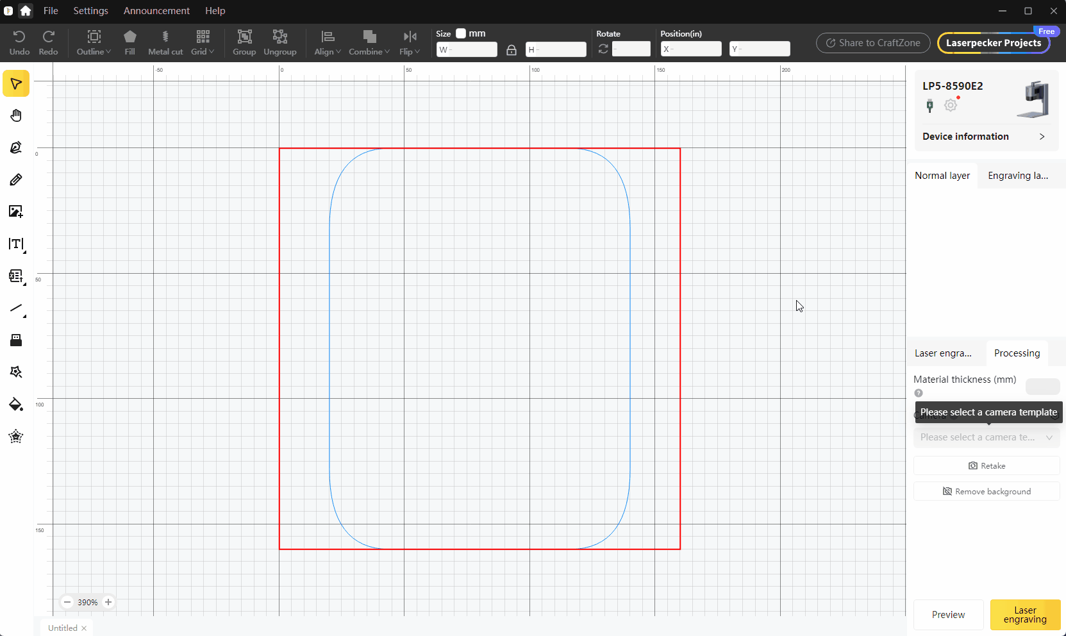Click the width W input field
This screenshot has width=1066, height=636.
(x=467, y=49)
